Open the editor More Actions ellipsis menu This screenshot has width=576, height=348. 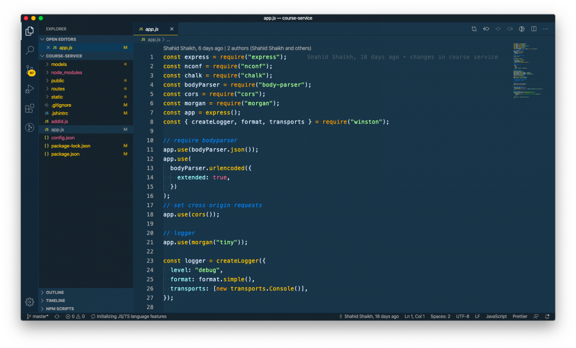[545, 28]
